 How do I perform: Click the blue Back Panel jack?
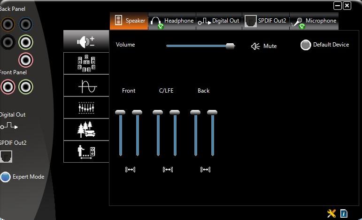(x=26, y=24)
